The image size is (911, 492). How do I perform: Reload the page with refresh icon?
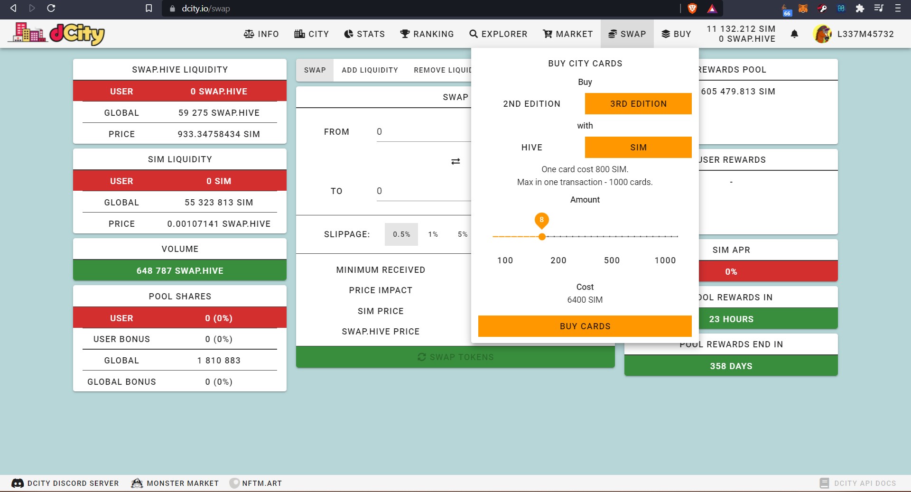pyautogui.click(x=51, y=8)
